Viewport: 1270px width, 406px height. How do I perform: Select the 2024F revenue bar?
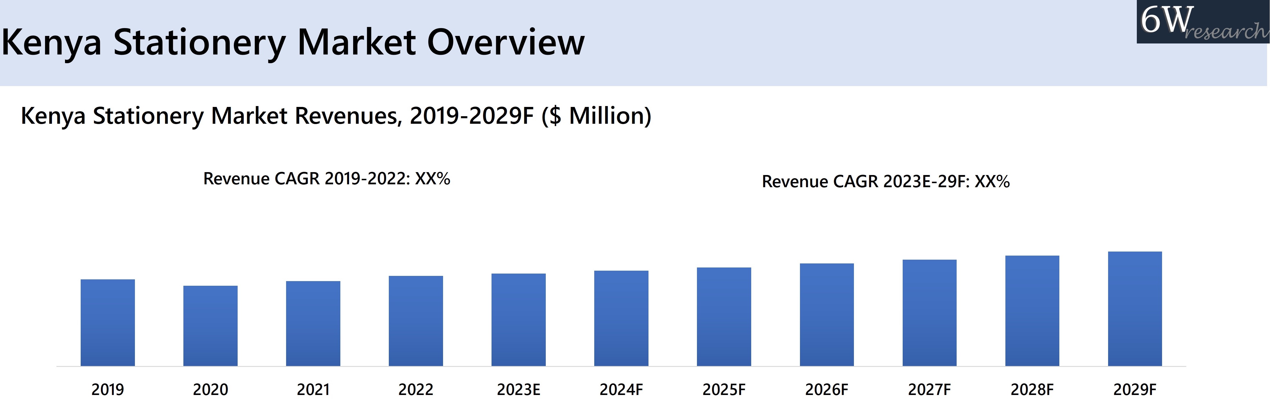tap(621, 318)
